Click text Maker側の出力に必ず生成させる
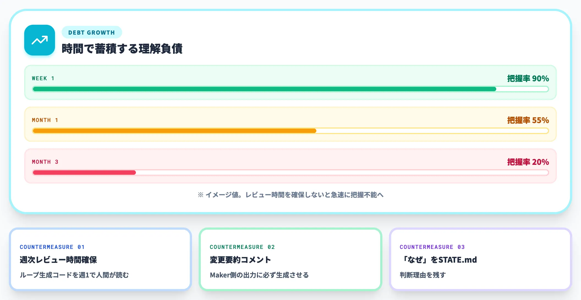Viewport: 581px width, 300px height. [x=259, y=275]
